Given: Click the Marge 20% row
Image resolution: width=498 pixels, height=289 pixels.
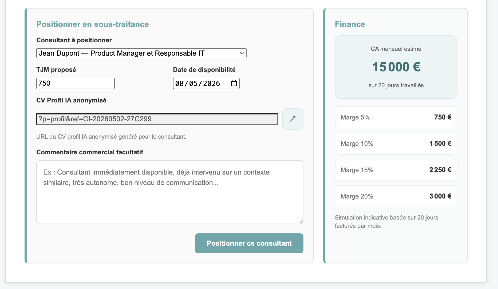Looking at the screenshot, I should click(x=396, y=196).
